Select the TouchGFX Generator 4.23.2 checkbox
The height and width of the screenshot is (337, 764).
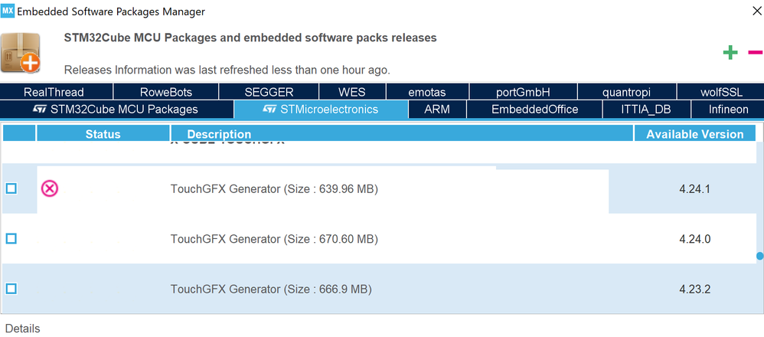(11, 289)
